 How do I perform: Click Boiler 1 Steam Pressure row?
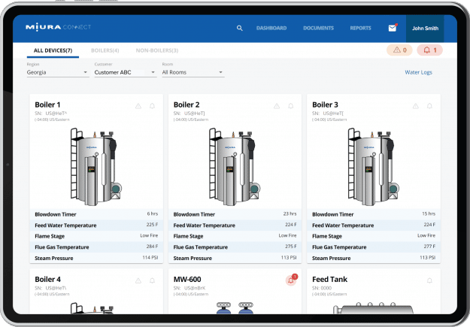(96, 258)
